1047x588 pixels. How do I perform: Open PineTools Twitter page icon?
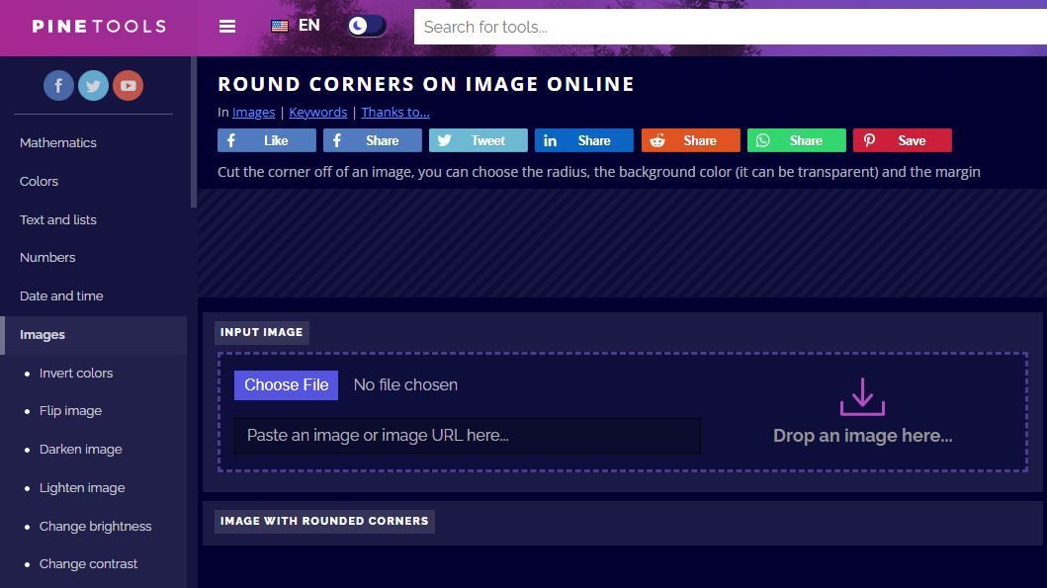[94, 85]
